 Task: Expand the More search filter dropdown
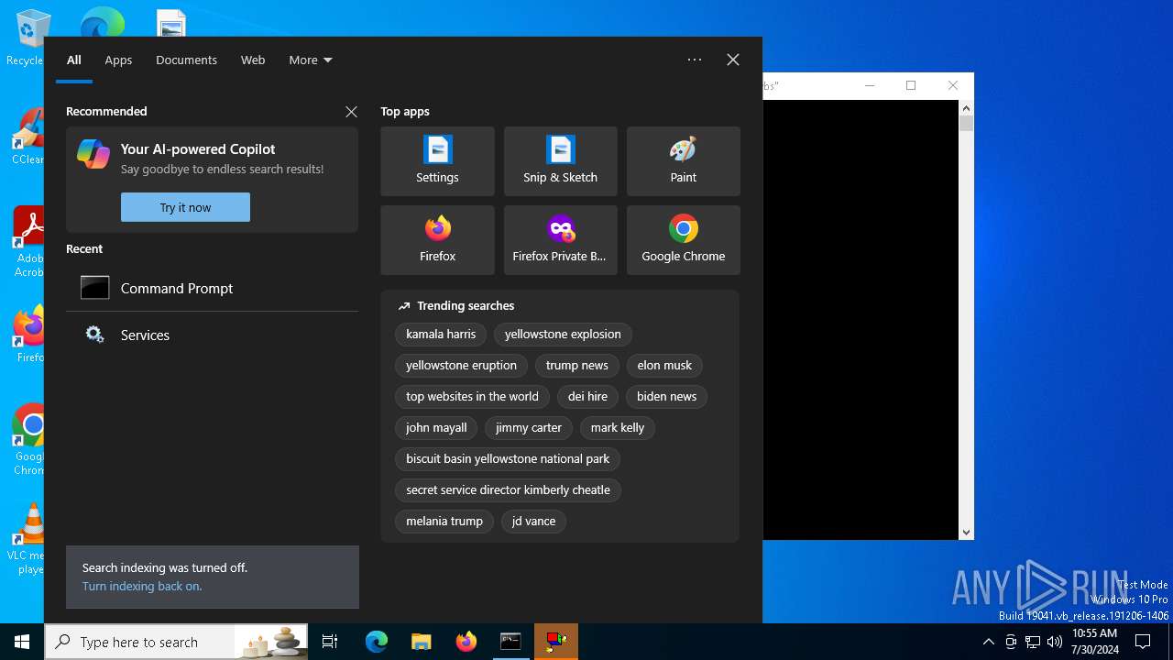coord(311,60)
